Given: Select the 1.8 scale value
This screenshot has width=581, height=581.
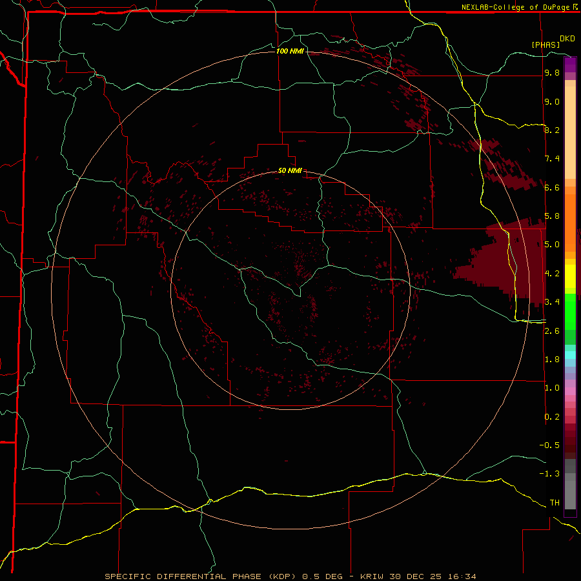Looking at the screenshot, I should [552, 360].
